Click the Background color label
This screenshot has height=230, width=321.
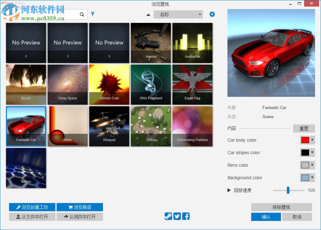[245, 178]
